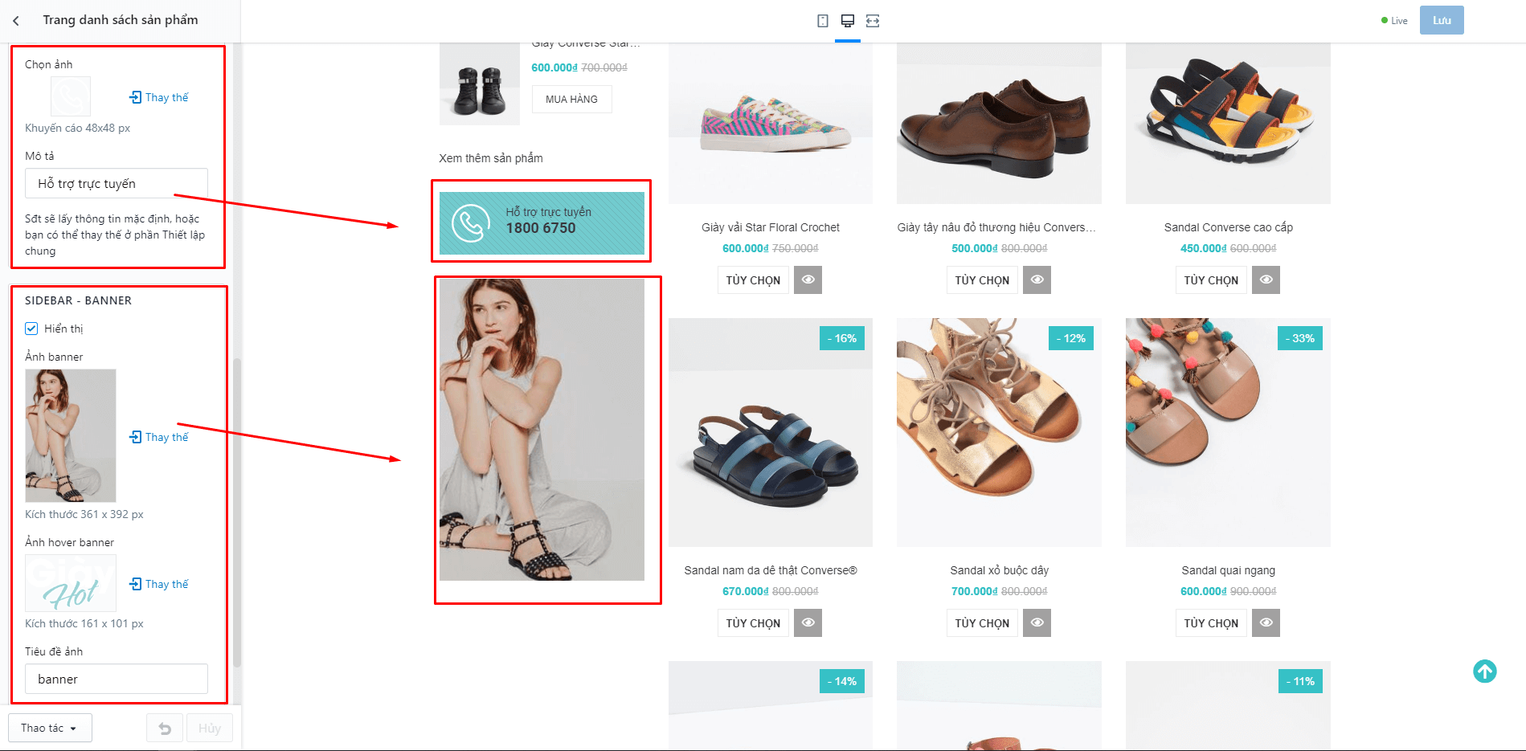
Task: Click the -16% discount badge
Action: point(842,338)
